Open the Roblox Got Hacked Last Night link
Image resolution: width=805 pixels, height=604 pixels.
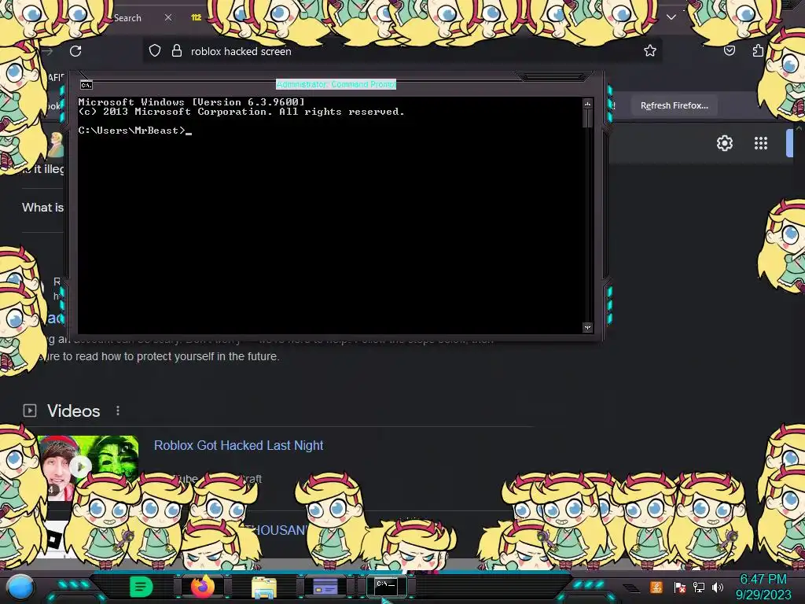click(x=239, y=445)
